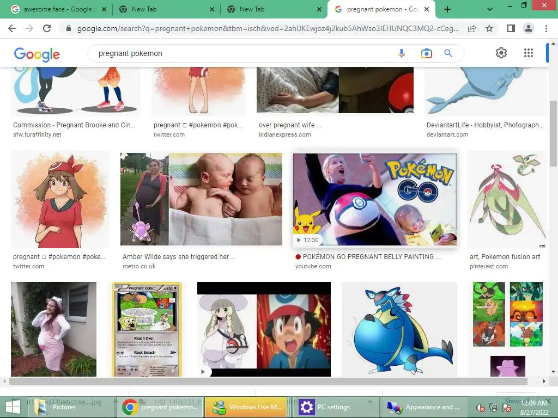The height and width of the screenshot is (418, 558).
Task: Click the Action Center flag tray icon
Action: [x=507, y=408]
